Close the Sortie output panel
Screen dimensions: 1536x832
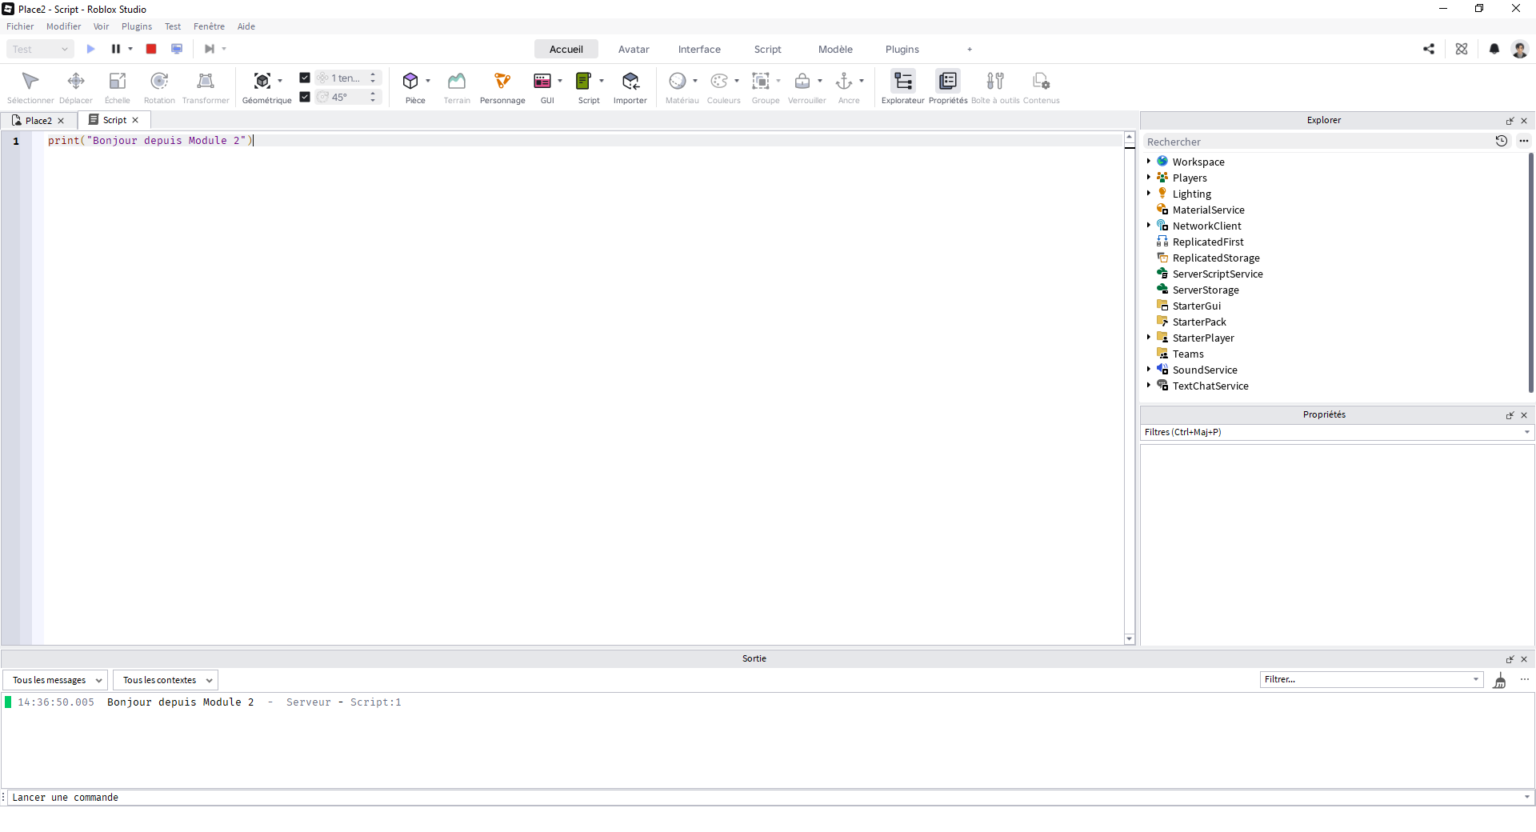[1524, 659]
